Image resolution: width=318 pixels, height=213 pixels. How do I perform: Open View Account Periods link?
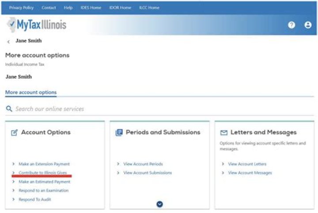143,164
